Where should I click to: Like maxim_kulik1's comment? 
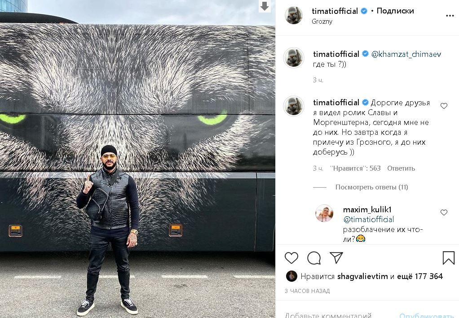(x=444, y=212)
